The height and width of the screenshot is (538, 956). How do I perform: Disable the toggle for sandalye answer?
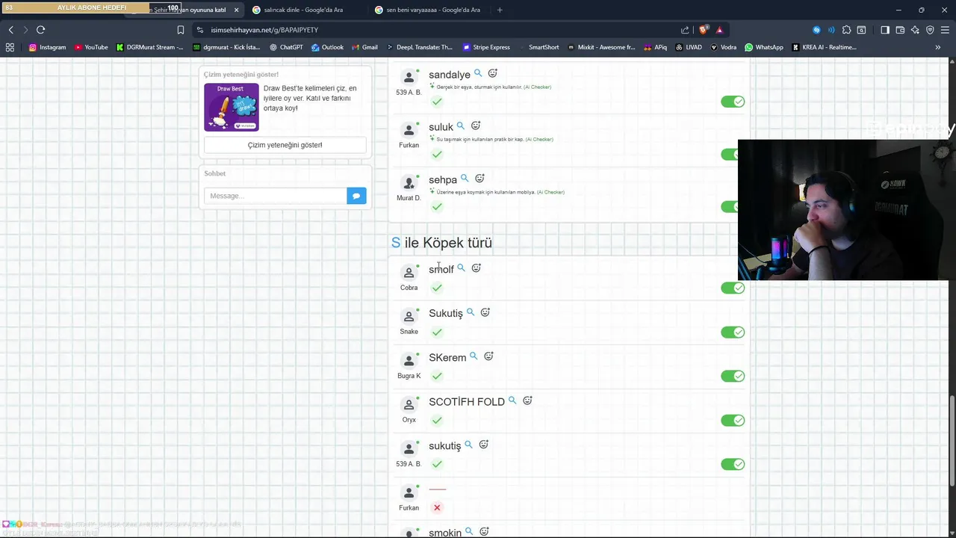[x=733, y=102]
